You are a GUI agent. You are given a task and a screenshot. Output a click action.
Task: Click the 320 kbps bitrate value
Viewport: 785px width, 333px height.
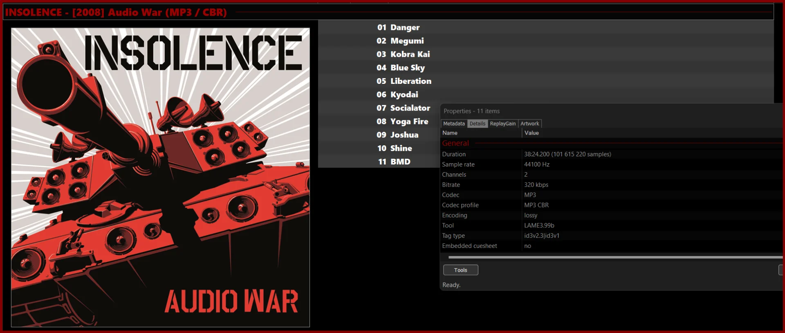(536, 185)
